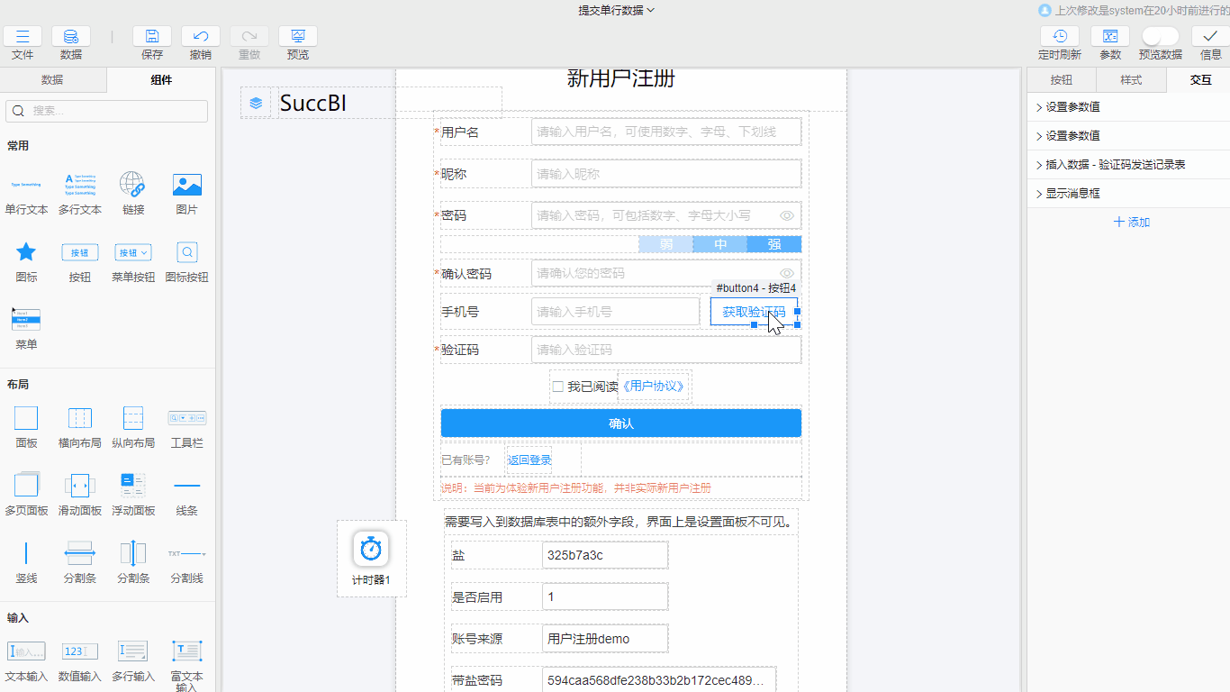
Task: Click the 强 segment of password strength bar
Action: [774, 244]
